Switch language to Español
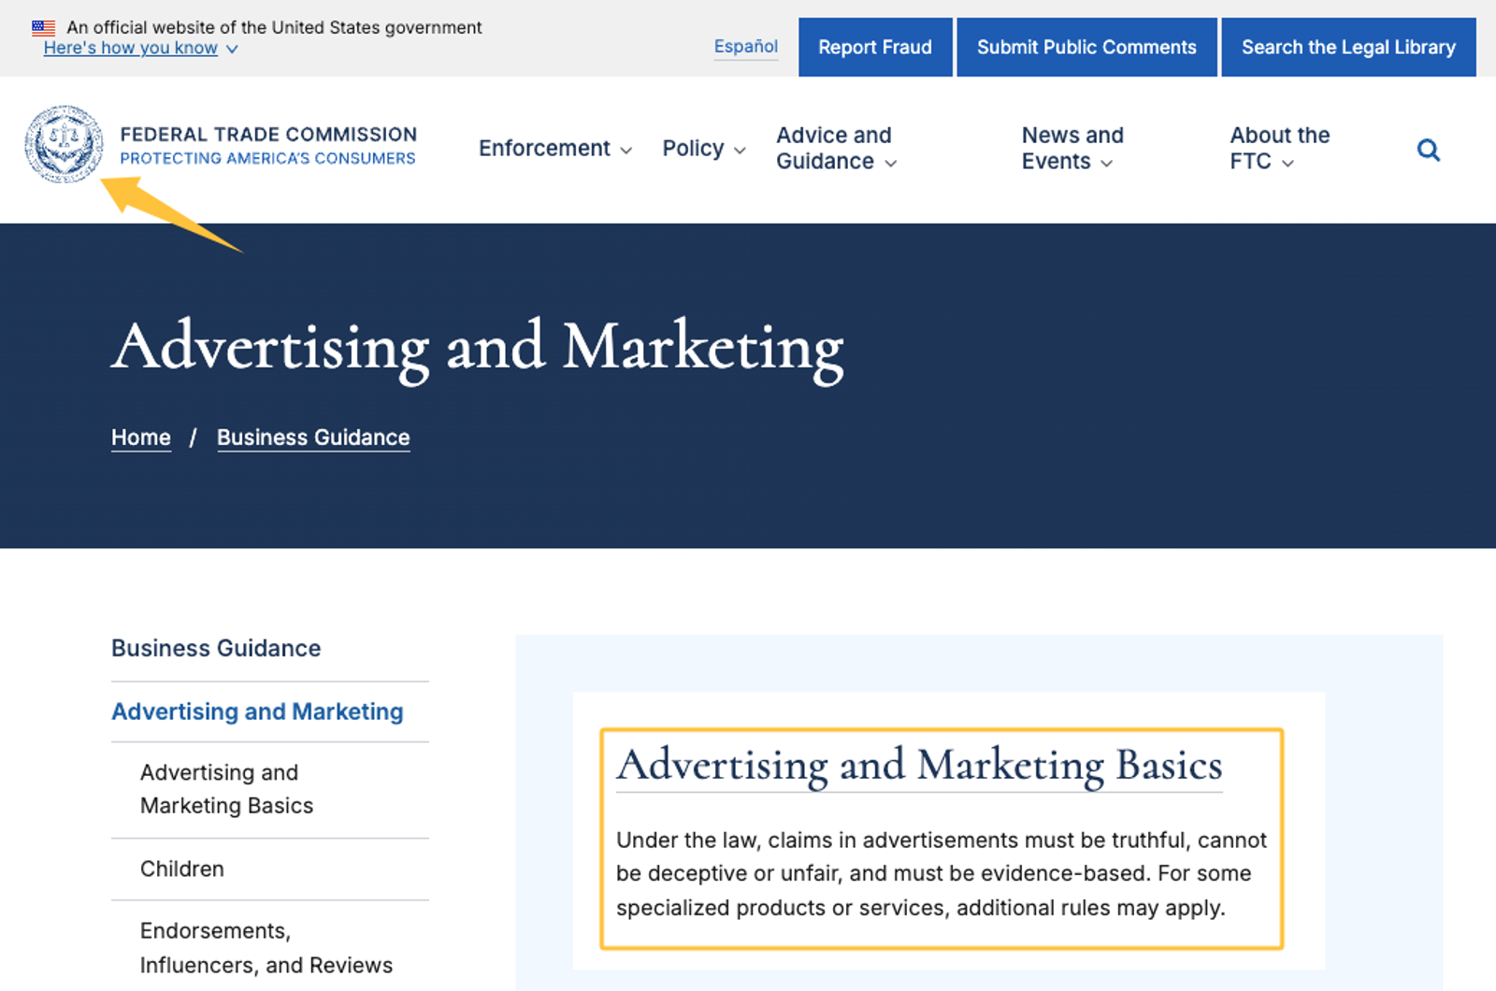 point(745,46)
